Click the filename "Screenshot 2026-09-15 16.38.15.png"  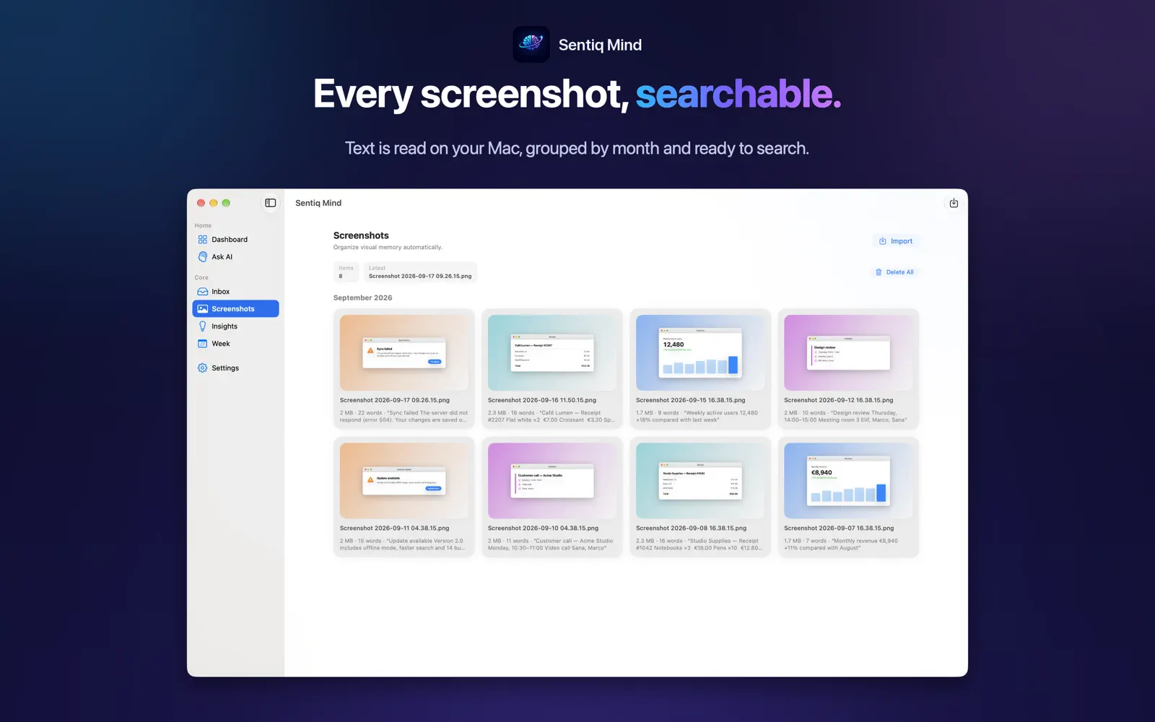691,400
